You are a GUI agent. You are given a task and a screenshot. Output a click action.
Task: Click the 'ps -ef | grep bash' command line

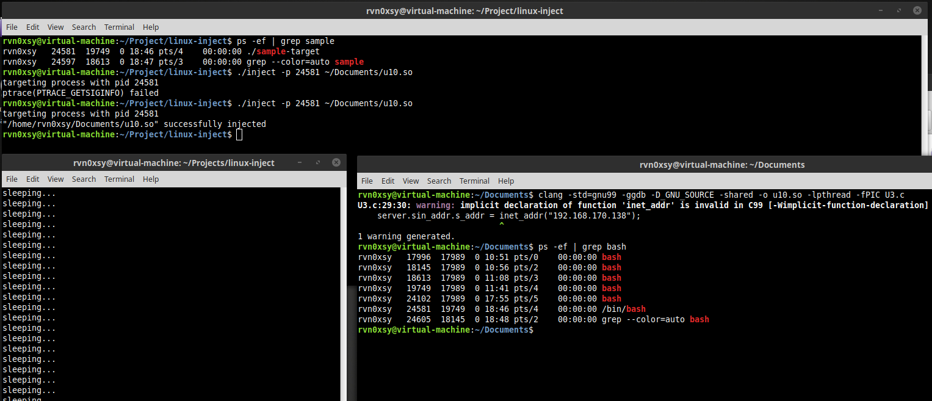tap(492, 247)
